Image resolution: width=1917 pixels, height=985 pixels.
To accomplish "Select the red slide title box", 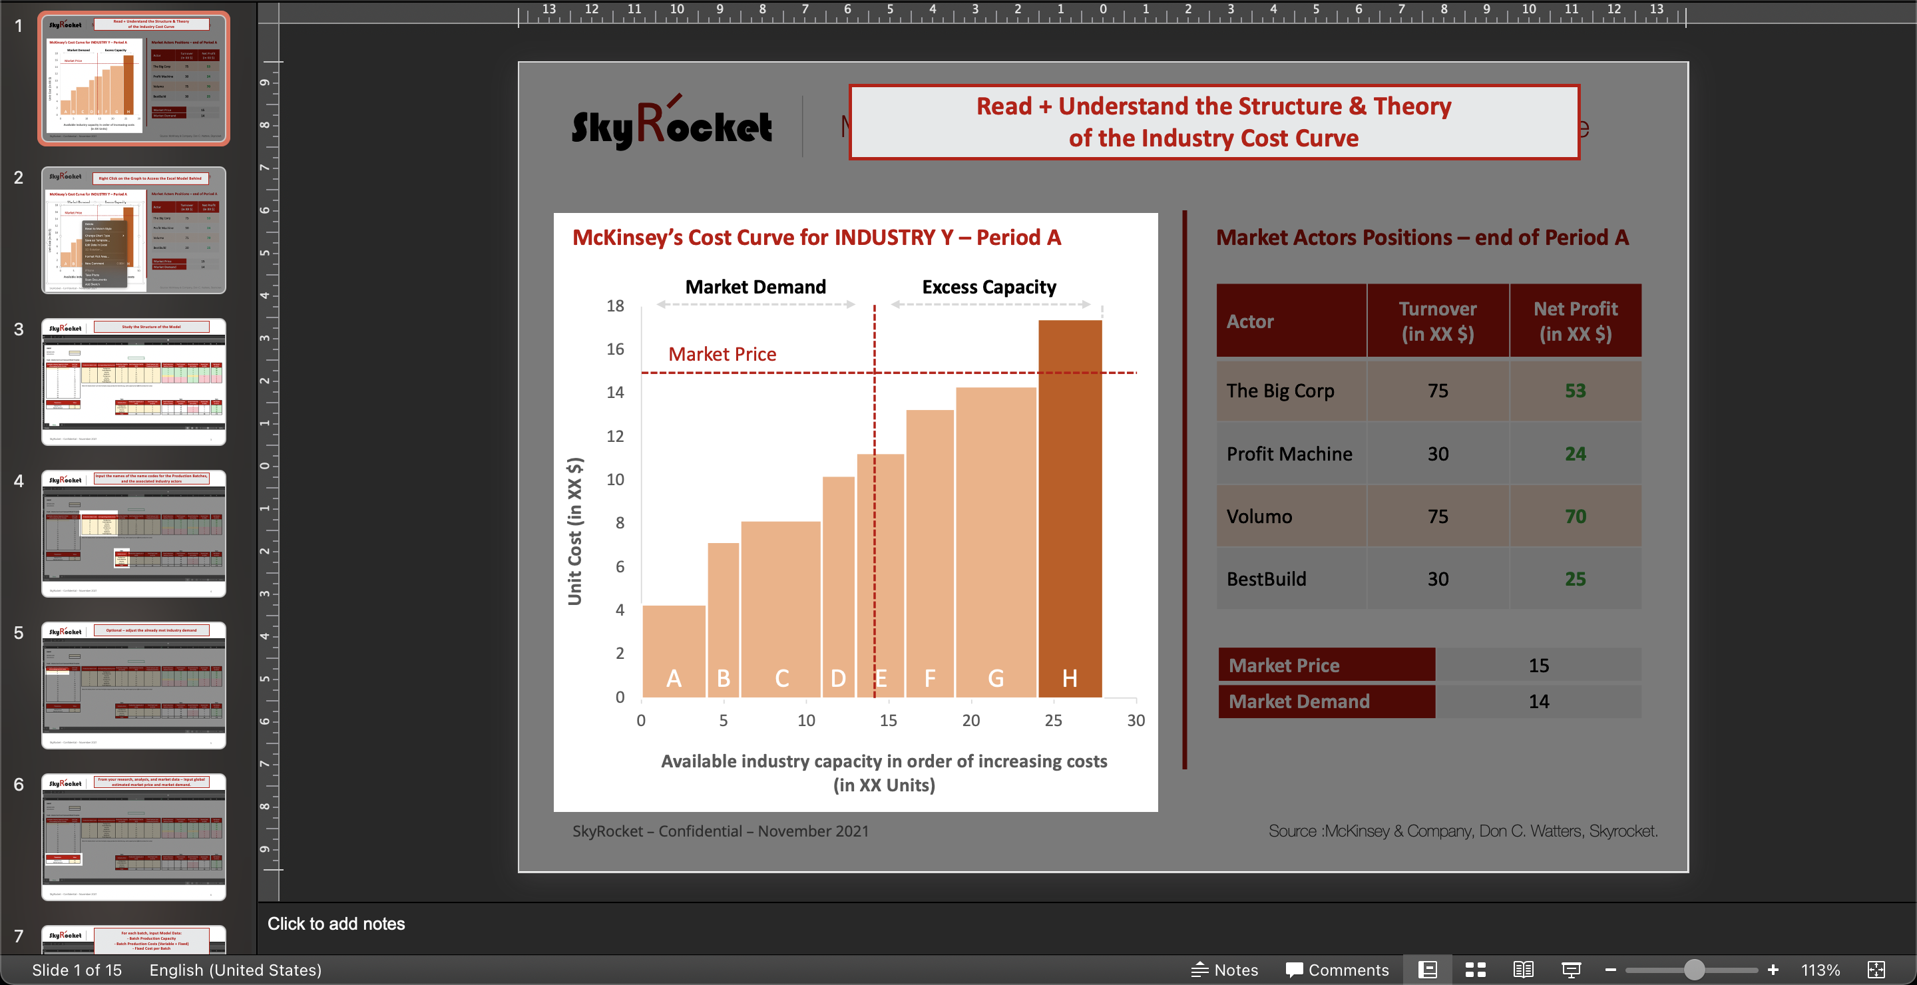I will tap(1213, 122).
